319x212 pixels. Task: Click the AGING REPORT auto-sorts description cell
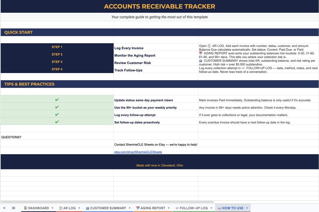(x=258, y=55)
